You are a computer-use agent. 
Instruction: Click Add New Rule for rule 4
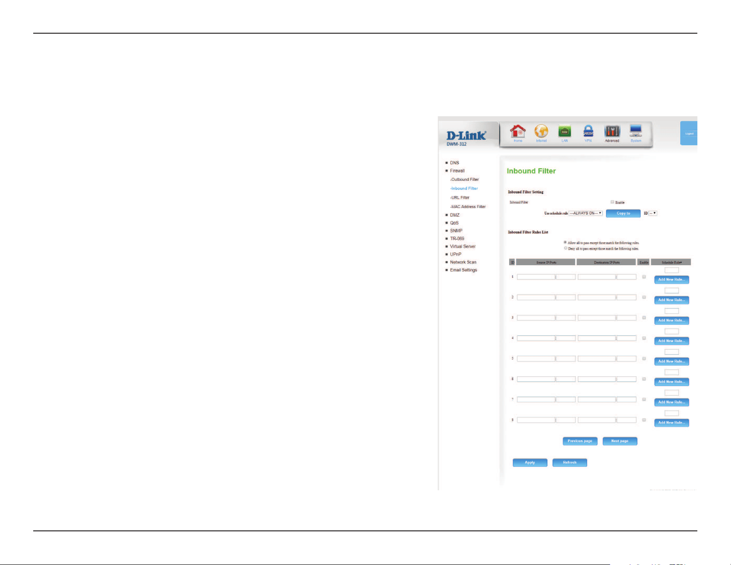tap(672, 341)
